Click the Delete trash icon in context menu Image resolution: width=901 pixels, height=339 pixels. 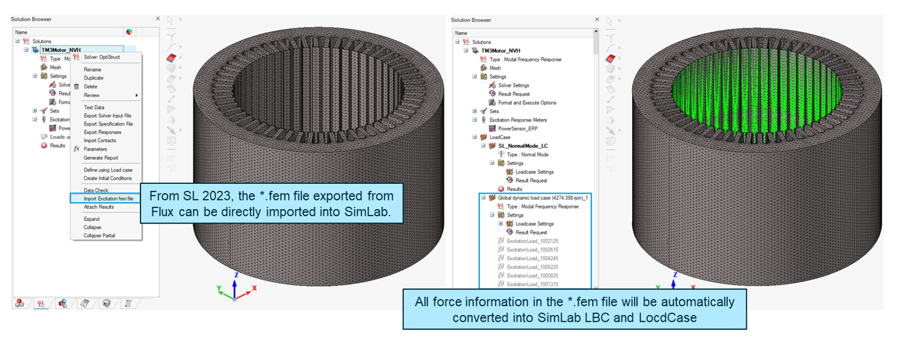pyautogui.click(x=77, y=87)
